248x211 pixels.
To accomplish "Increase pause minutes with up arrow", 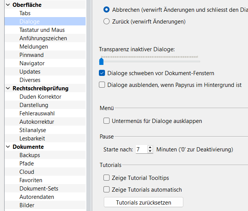I will [150, 148].
